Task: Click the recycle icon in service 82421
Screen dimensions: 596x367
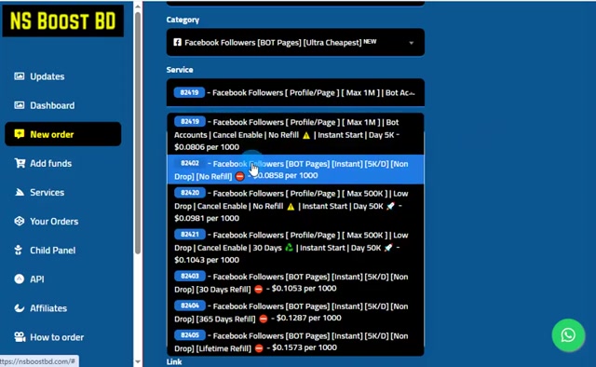Action: [289, 248]
